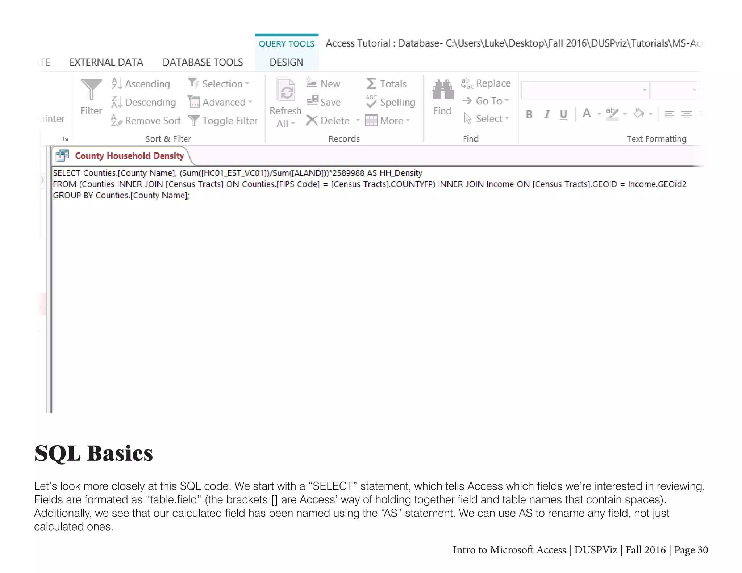Create a New record
The image size is (742, 573).
pos(323,84)
